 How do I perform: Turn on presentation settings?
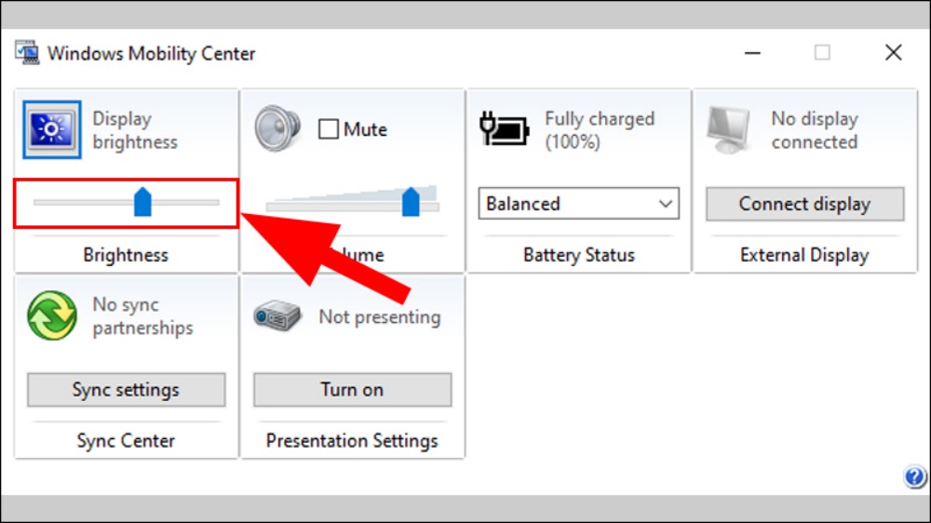pyautogui.click(x=352, y=389)
